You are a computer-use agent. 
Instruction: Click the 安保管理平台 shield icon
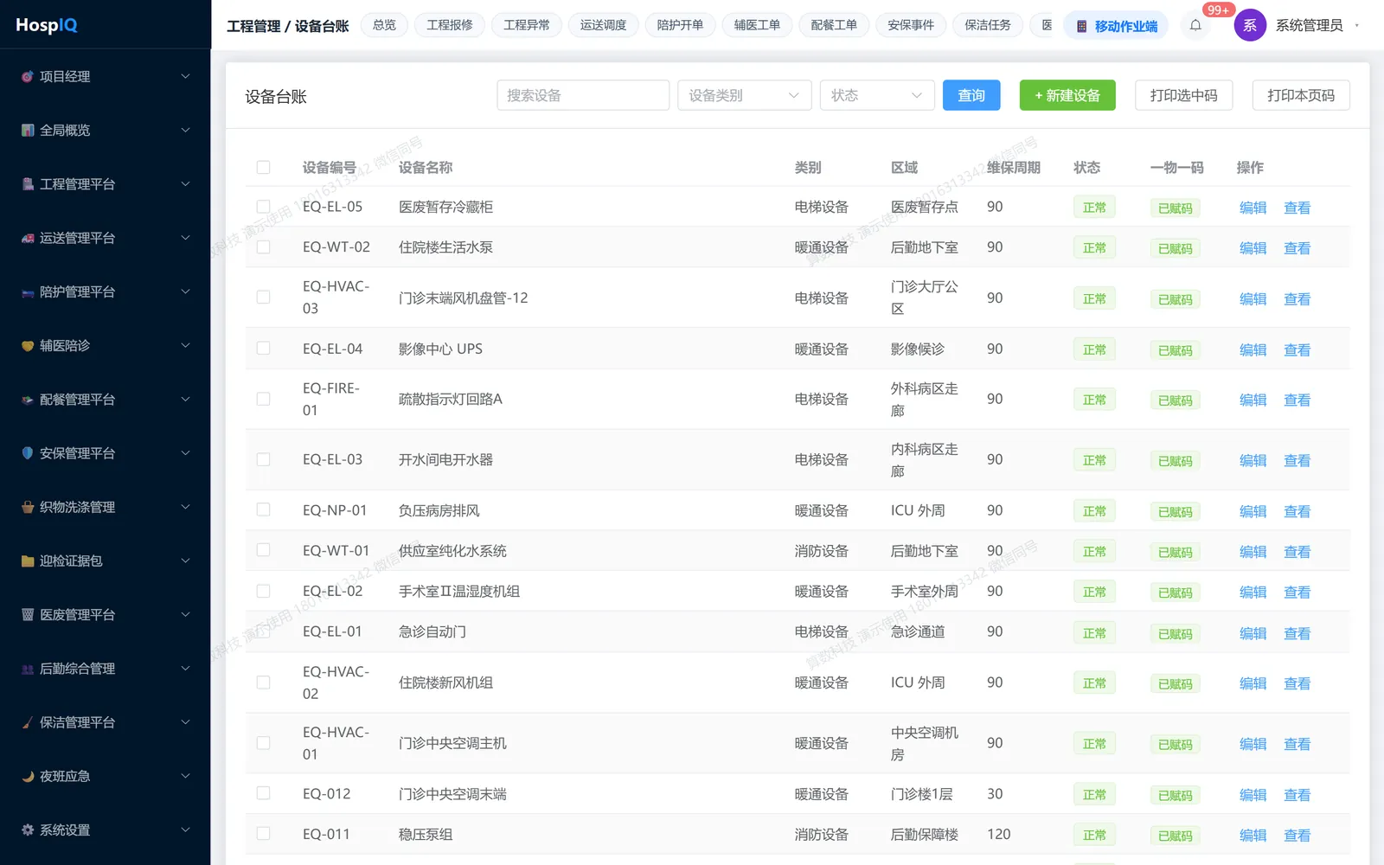28,453
